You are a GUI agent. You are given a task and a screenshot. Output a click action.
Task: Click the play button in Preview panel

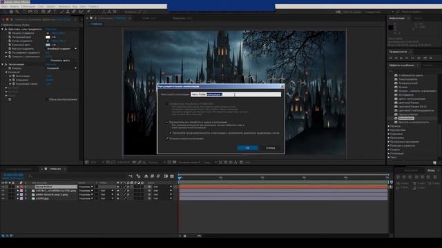(x=401, y=58)
